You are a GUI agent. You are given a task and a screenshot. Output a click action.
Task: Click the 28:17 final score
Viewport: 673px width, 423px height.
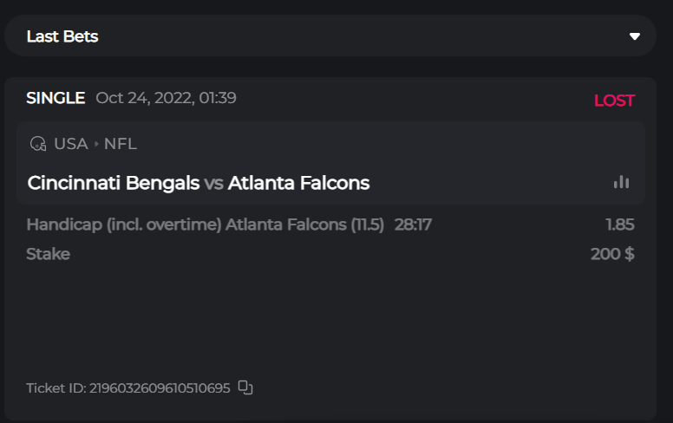[413, 225]
